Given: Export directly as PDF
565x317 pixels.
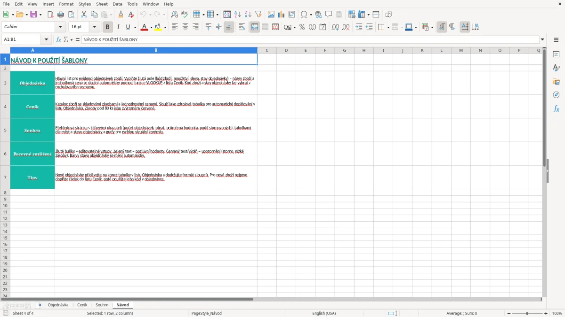Looking at the screenshot, I should pyautogui.click(x=50, y=15).
